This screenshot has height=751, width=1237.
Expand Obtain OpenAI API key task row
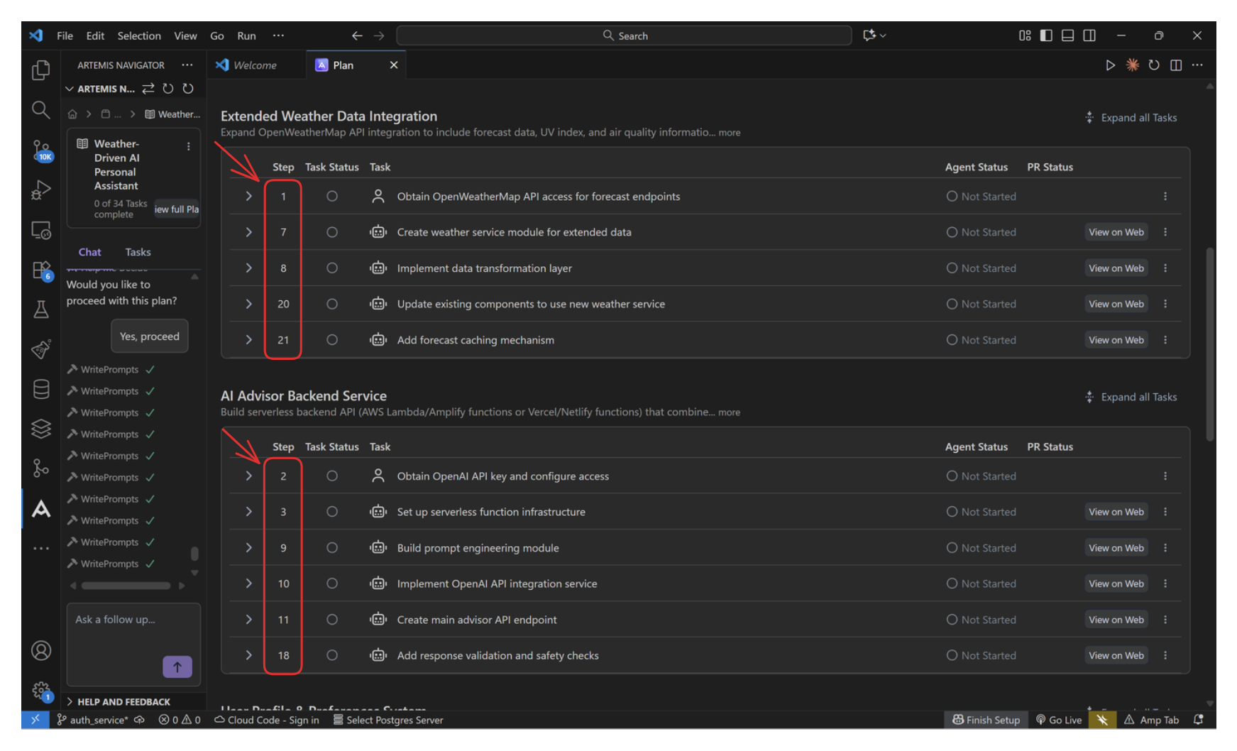tap(248, 476)
